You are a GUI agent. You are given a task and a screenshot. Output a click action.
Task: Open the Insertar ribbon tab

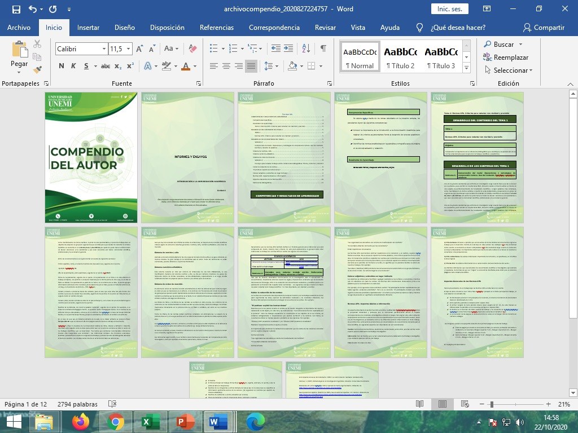click(88, 28)
